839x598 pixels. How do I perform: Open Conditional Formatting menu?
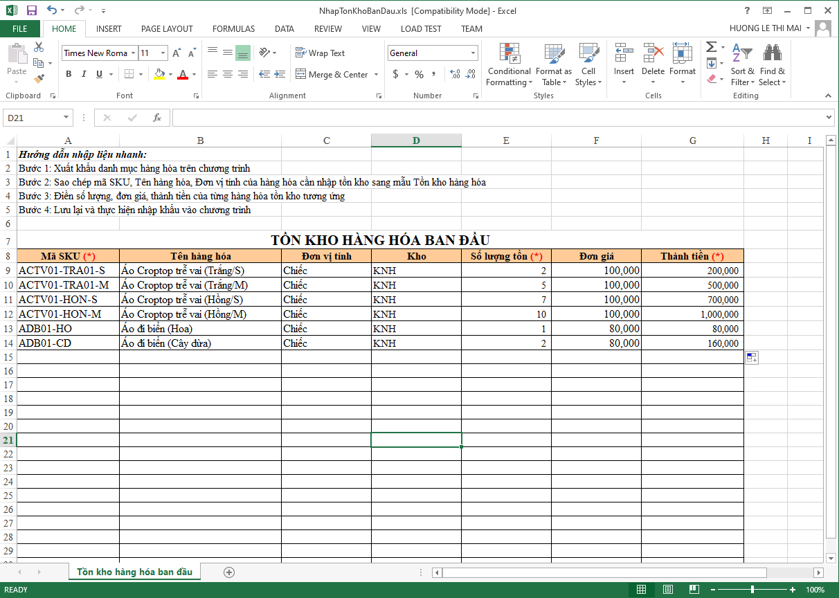pyautogui.click(x=509, y=65)
